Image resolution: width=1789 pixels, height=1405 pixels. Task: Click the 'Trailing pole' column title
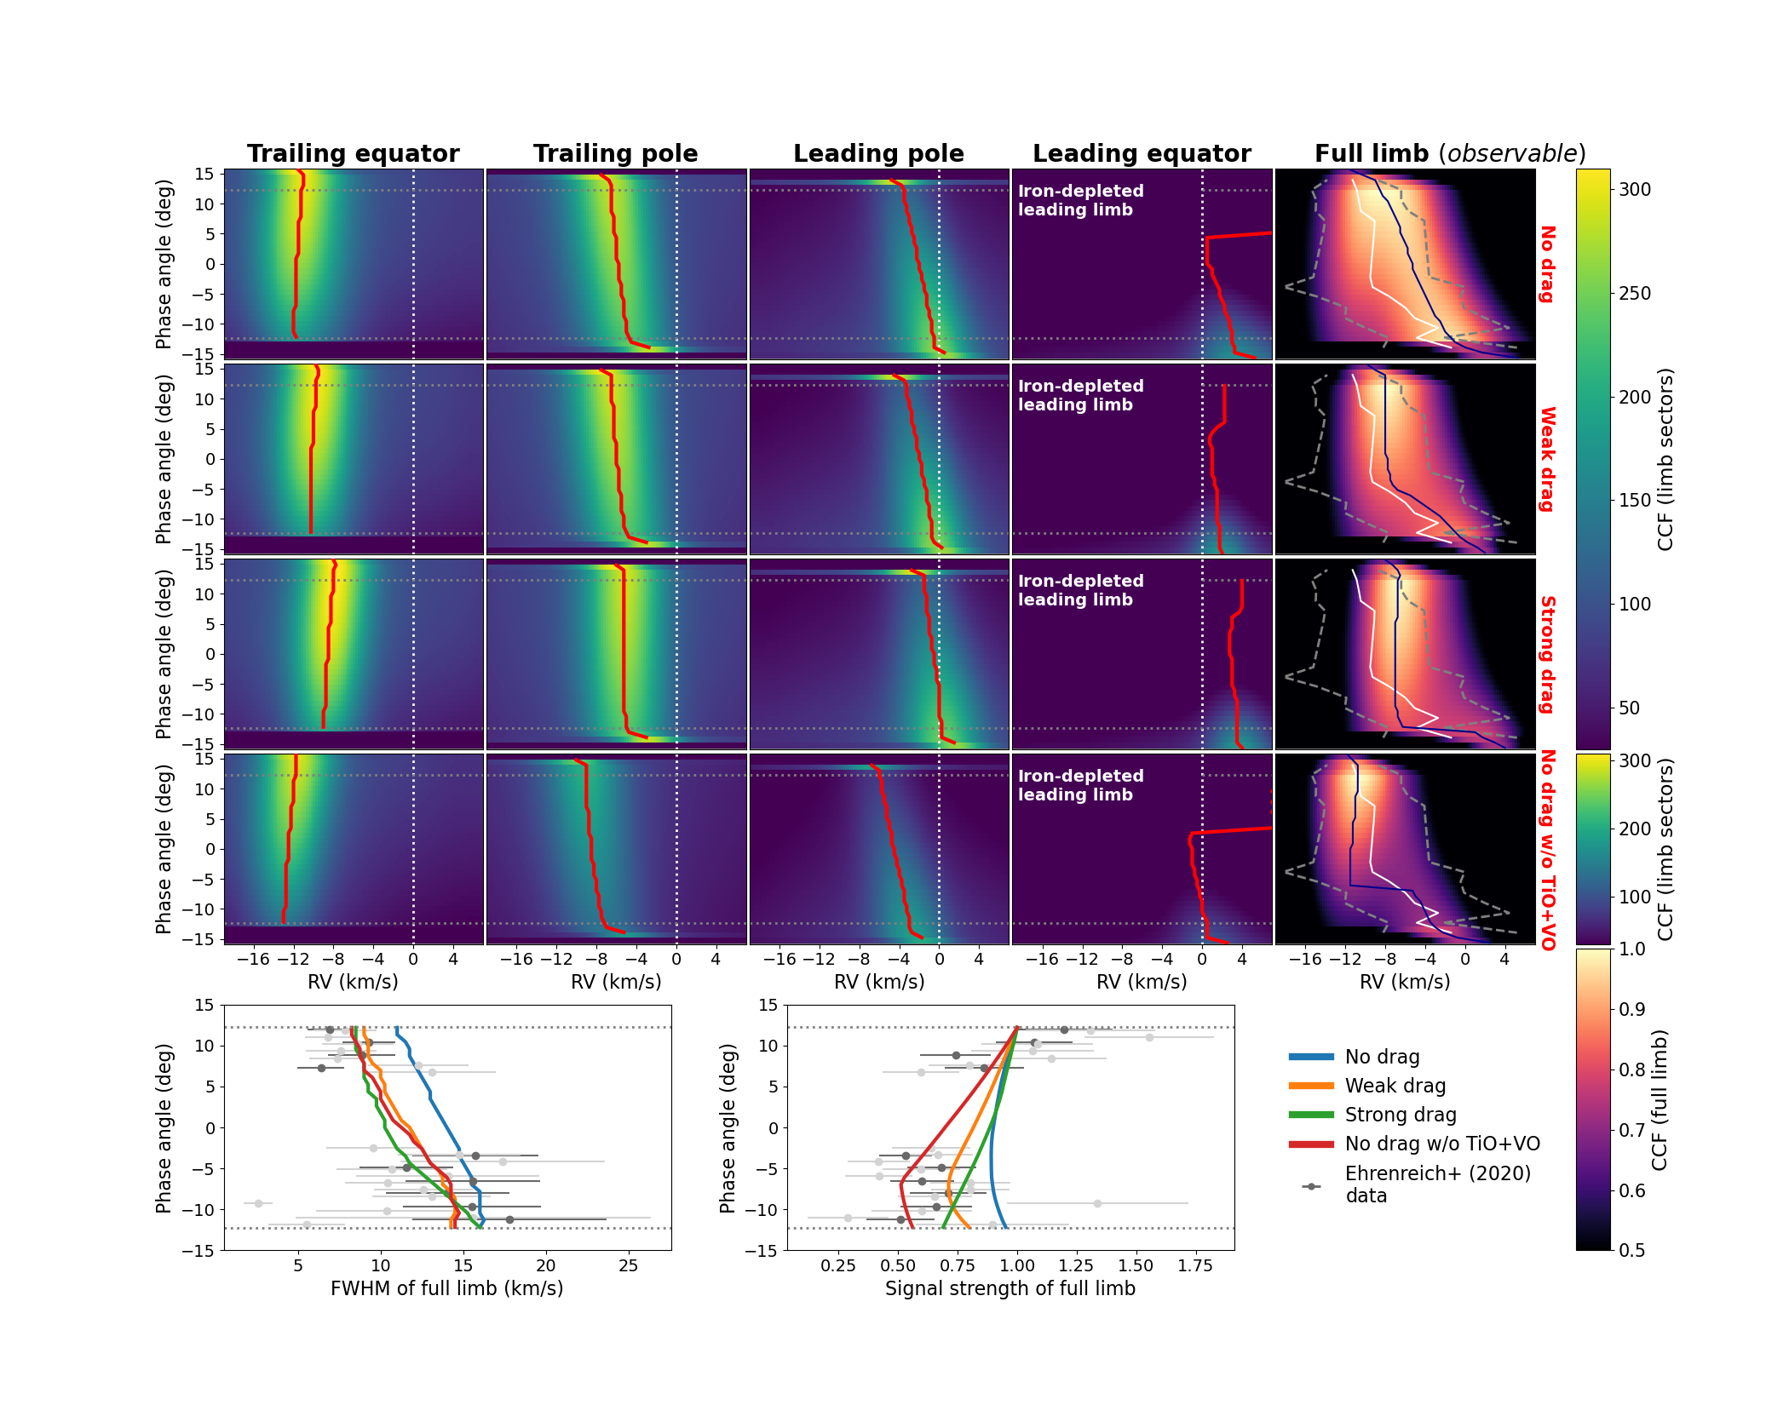[x=615, y=153]
